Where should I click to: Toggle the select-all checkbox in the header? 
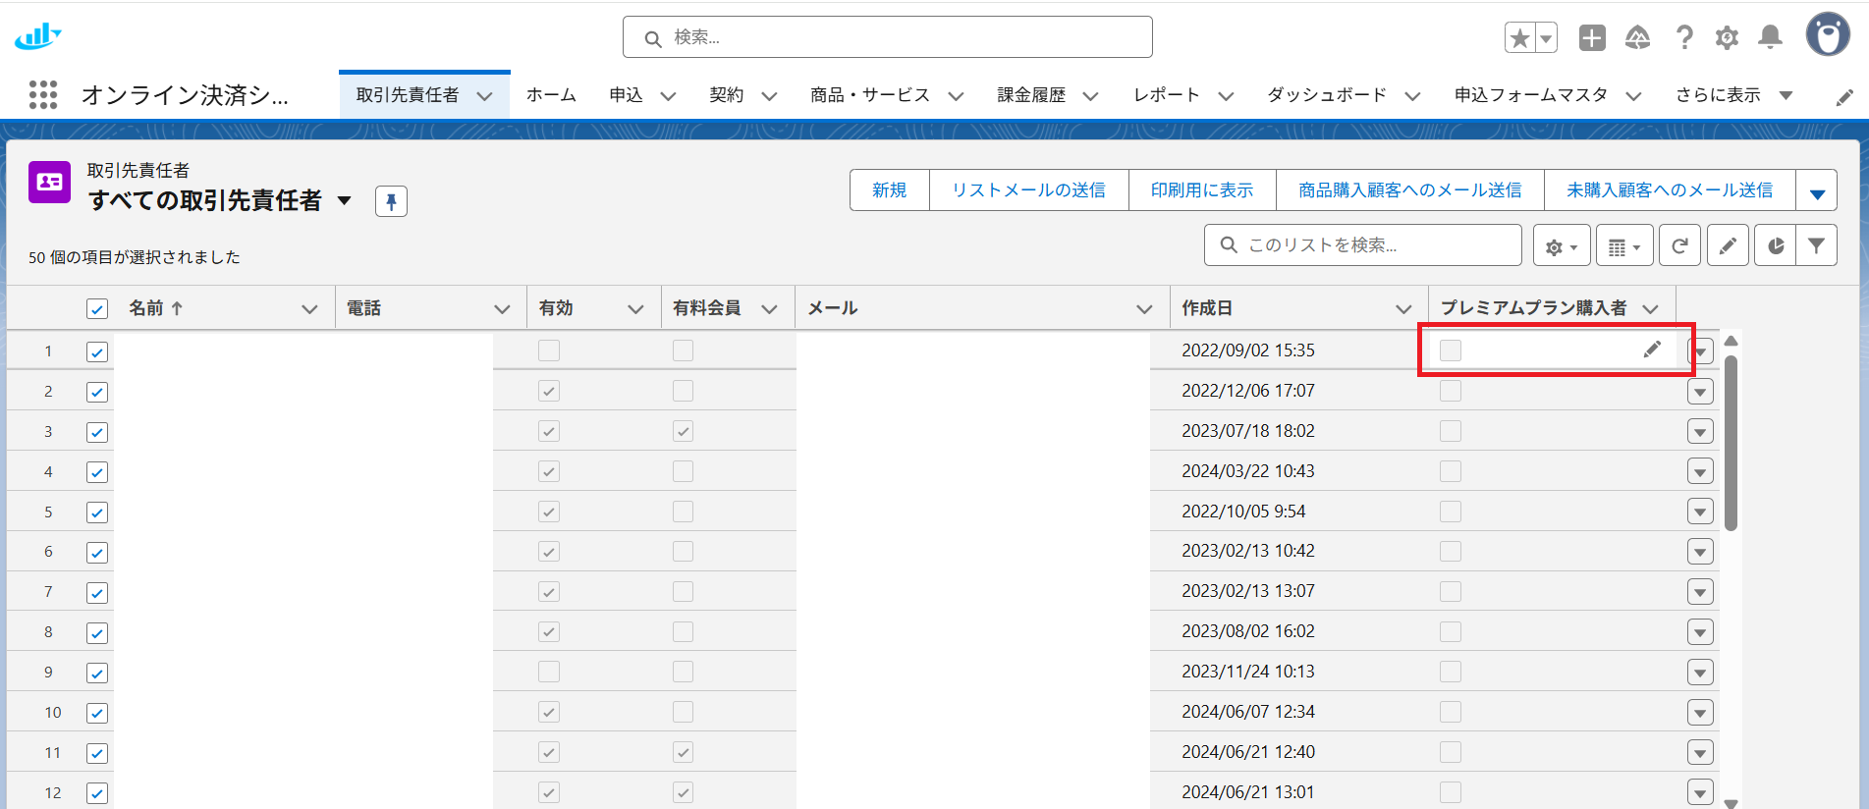click(97, 309)
